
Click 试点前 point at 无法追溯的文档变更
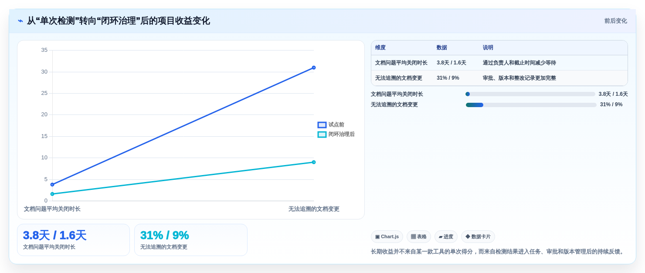point(314,67)
